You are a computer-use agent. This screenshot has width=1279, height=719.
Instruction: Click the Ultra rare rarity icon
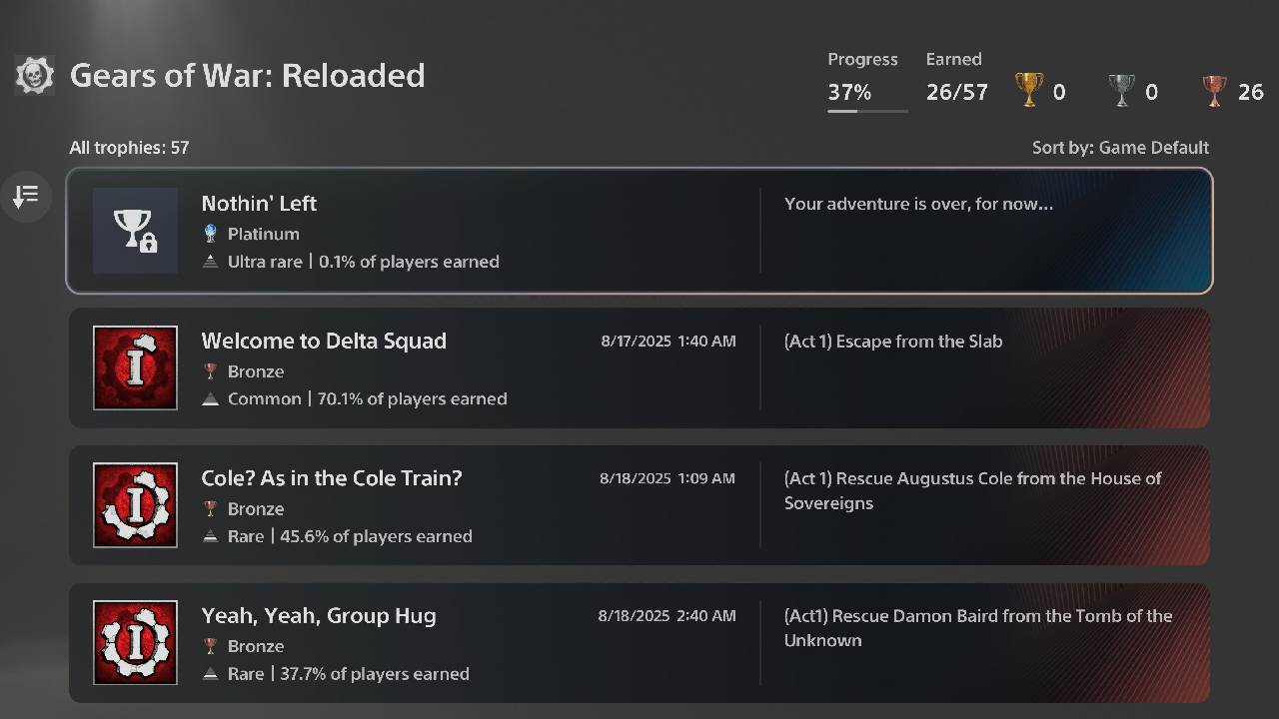pyautogui.click(x=211, y=262)
